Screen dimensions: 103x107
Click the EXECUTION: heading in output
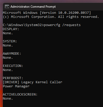(13, 66)
